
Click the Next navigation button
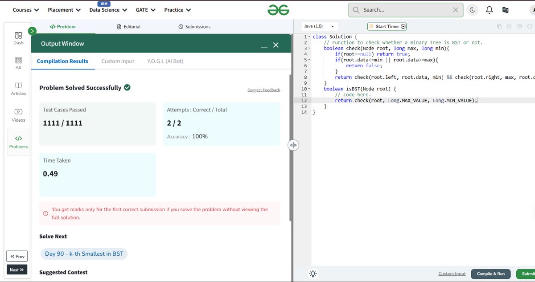click(x=17, y=270)
